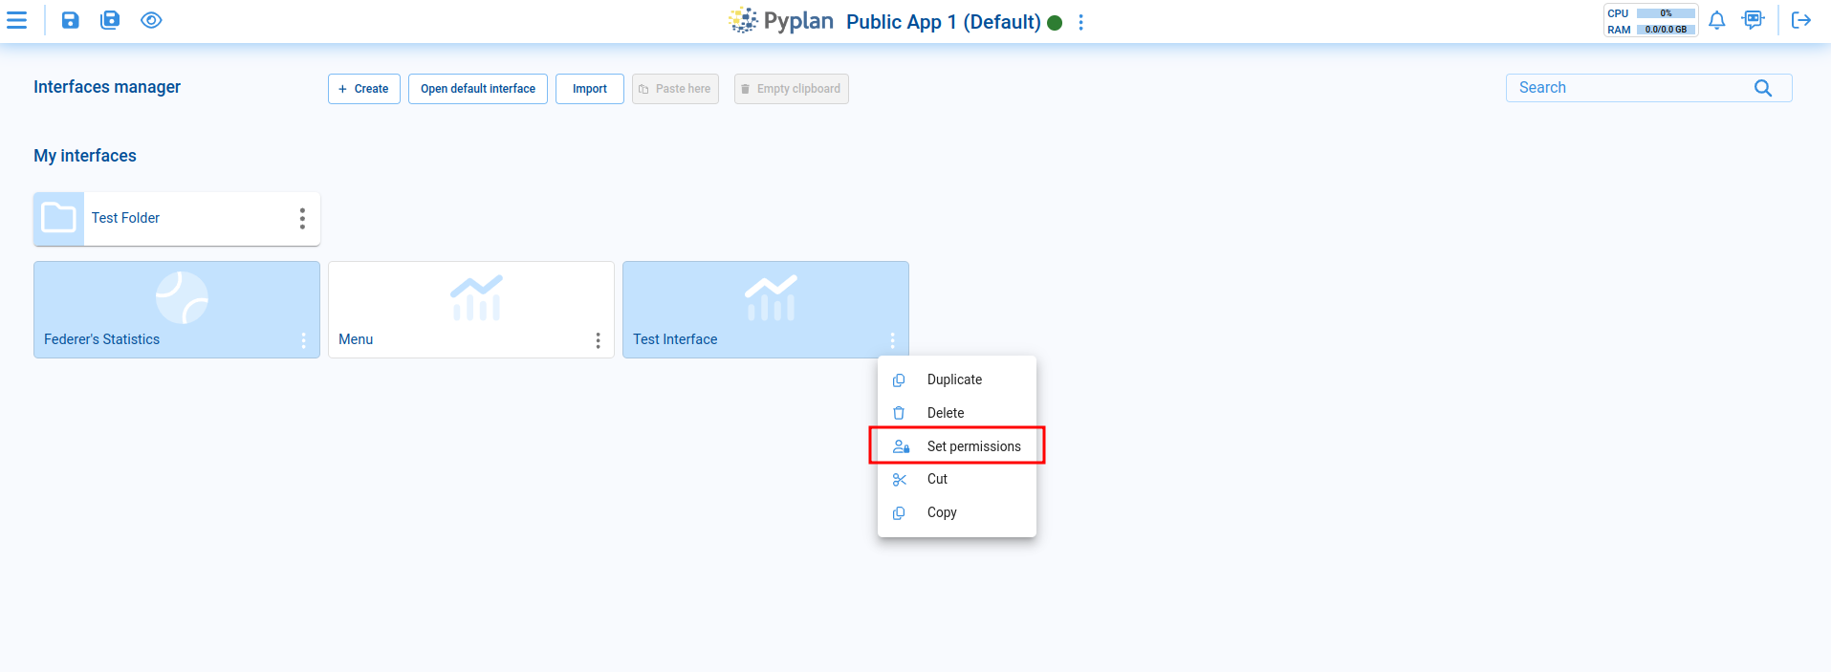The width and height of the screenshot is (1831, 672).
Task: Open the Federer's Statistics interface thumbnail
Action: (177, 301)
